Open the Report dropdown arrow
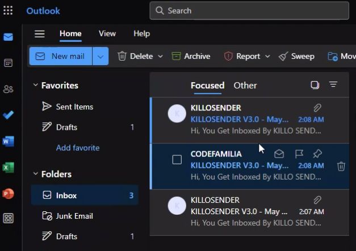 point(267,56)
